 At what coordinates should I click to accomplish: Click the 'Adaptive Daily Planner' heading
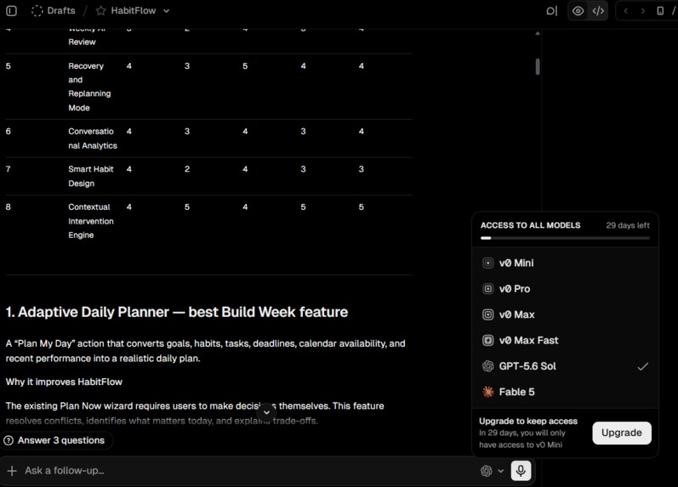point(177,312)
